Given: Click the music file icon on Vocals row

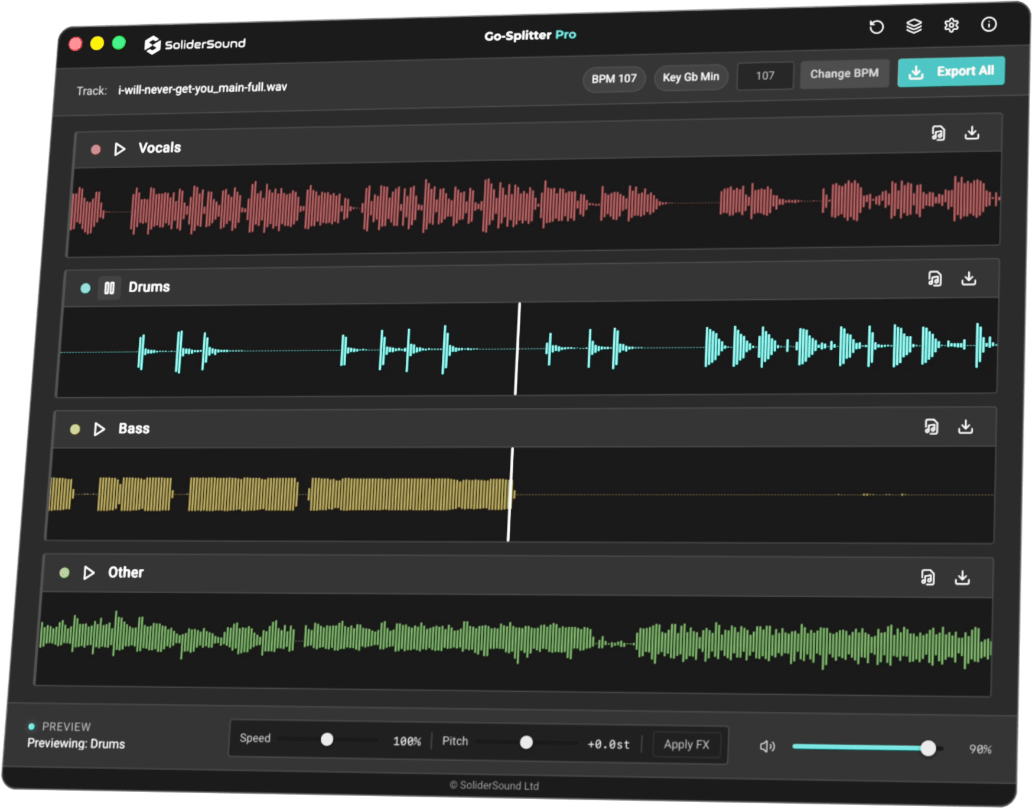Looking at the screenshot, I should tap(938, 133).
